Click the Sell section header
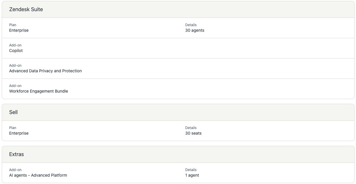Viewport: 356px width, 184px height. point(14,112)
